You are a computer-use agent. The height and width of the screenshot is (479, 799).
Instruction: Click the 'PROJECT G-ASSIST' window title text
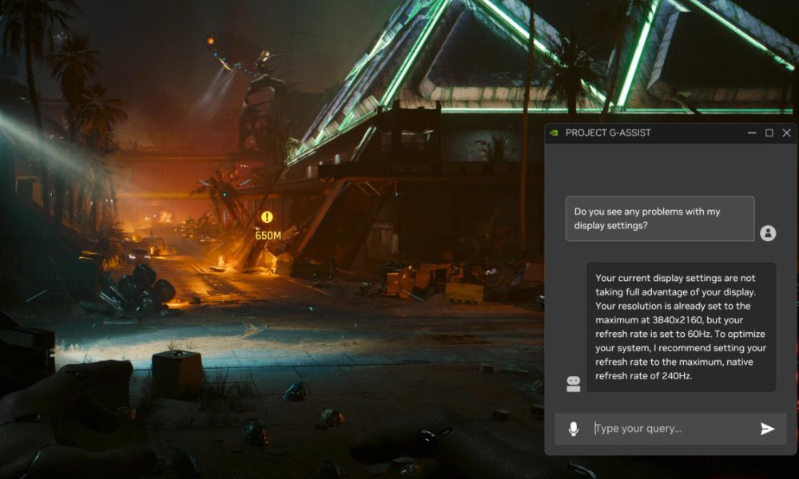pos(608,133)
